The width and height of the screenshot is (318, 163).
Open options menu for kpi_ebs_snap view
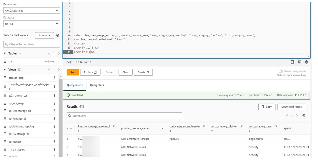pyautogui.click(x=54, y=103)
